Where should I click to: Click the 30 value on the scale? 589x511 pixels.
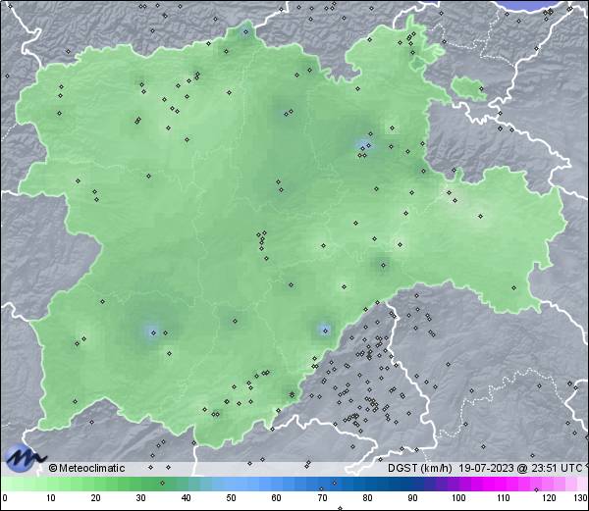click(140, 498)
